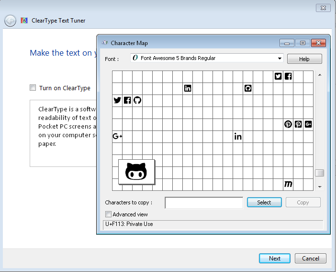This screenshot has width=336, height=272.
Task: Pick the LinkedIn square glyph
Action: click(x=188, y=88)
